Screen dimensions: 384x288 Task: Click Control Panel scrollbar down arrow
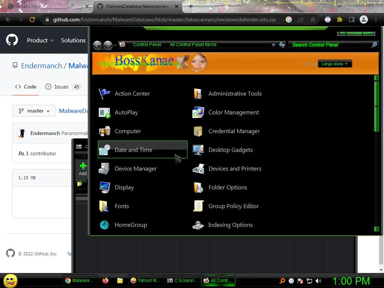click(x=376, y=229)
